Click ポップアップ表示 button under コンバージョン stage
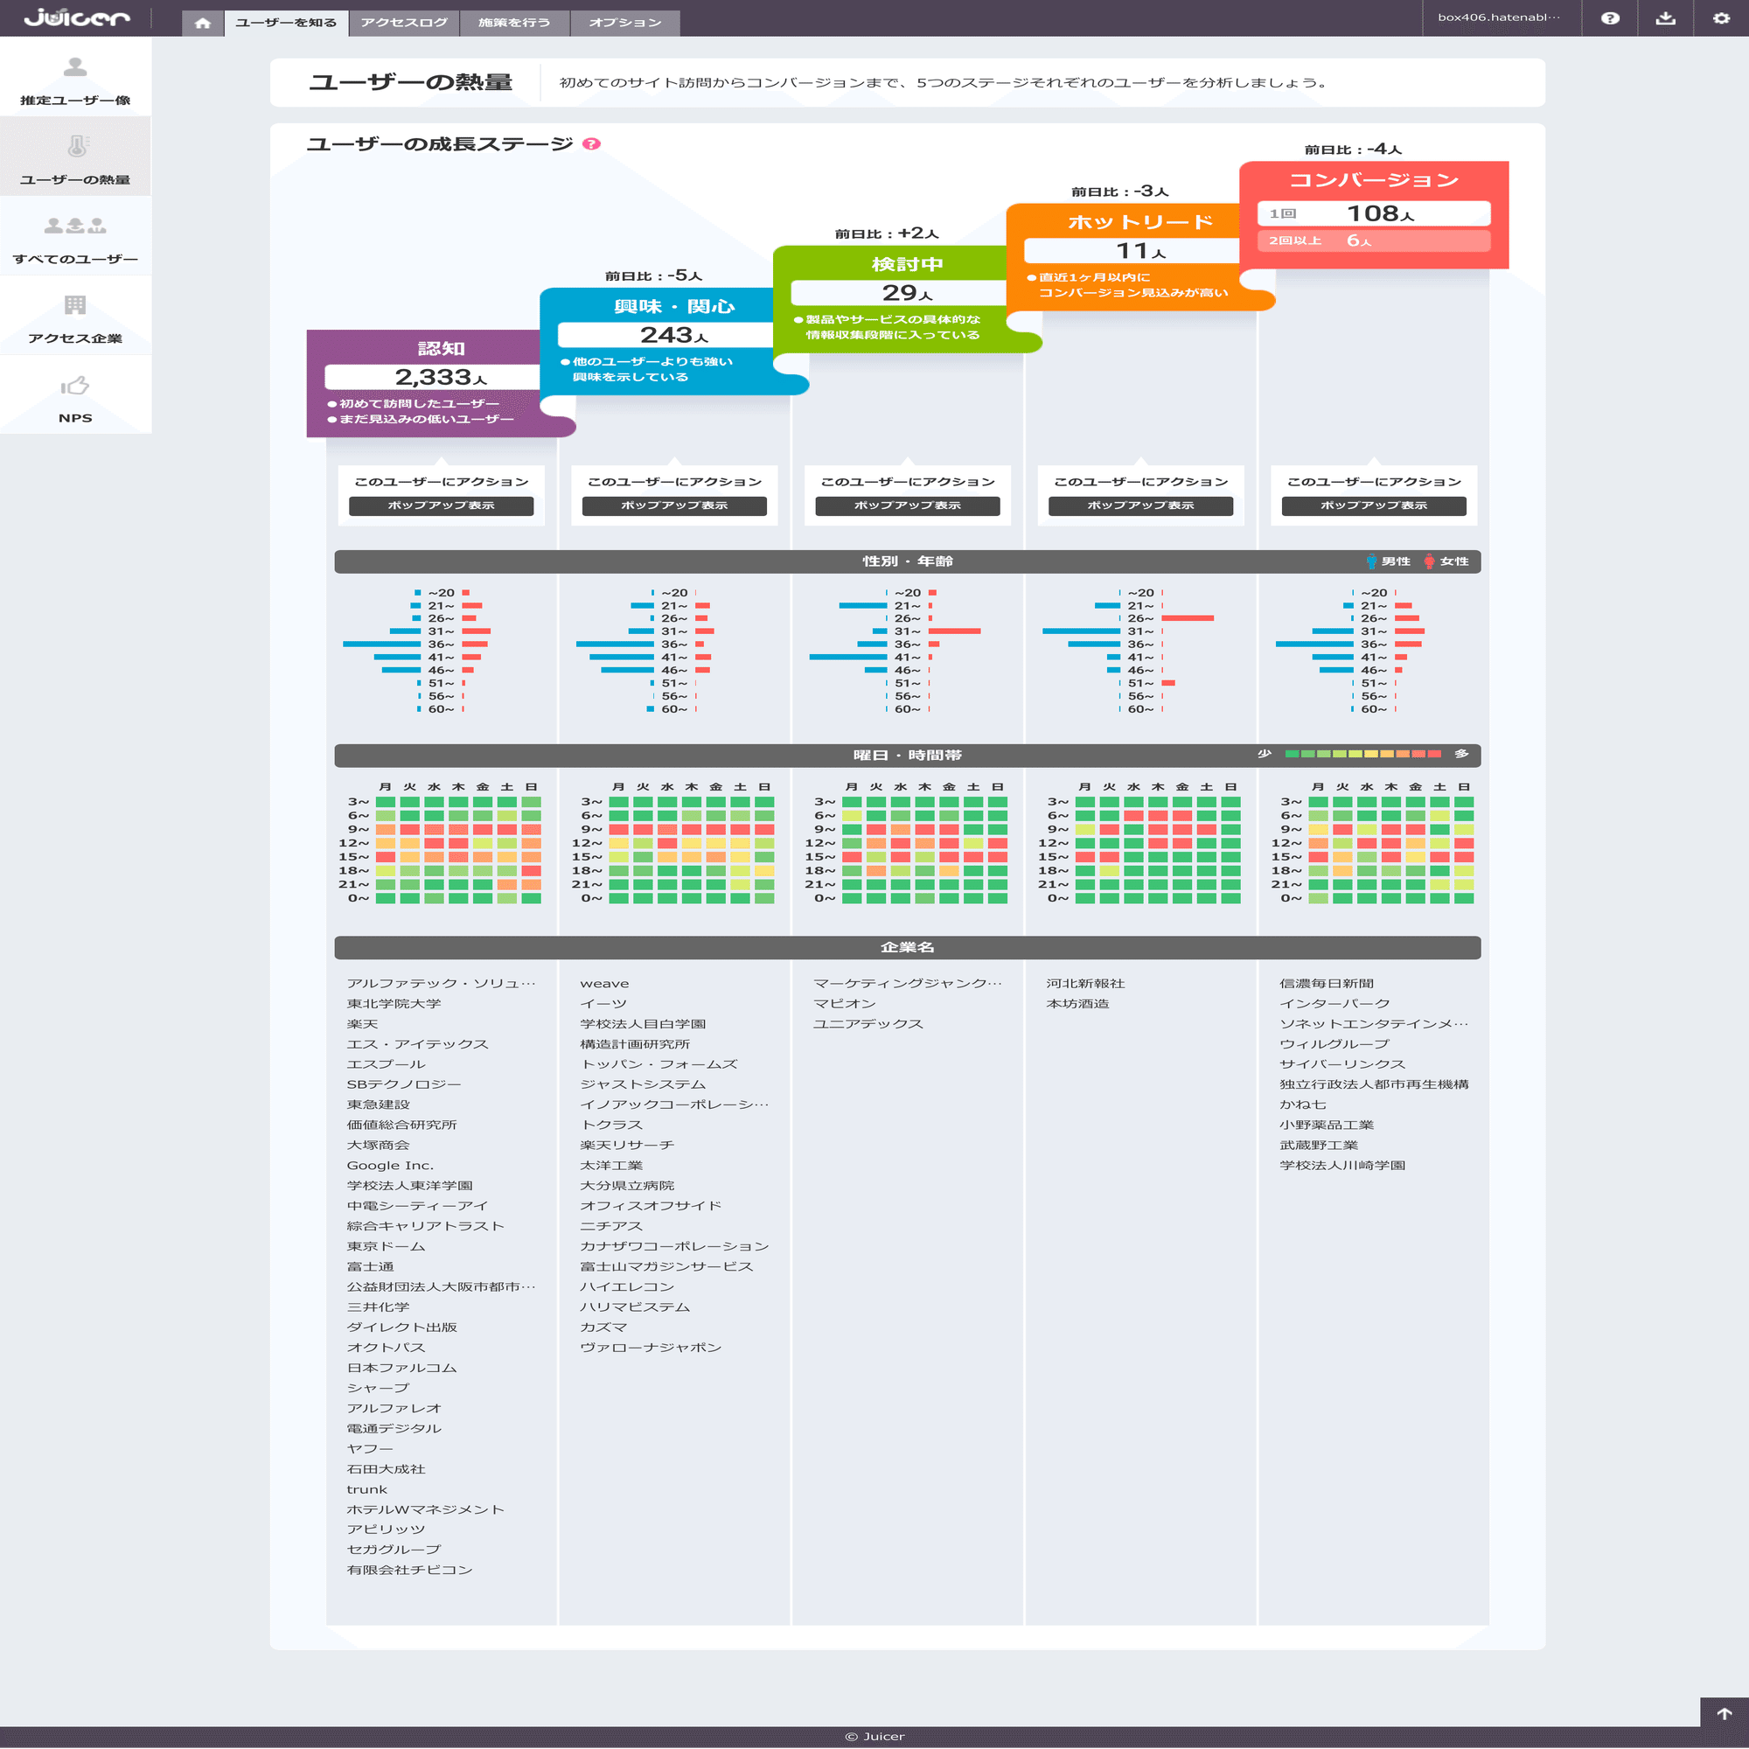Viewport: 1749px width, 1749px height. click(x=1373, y=505)
